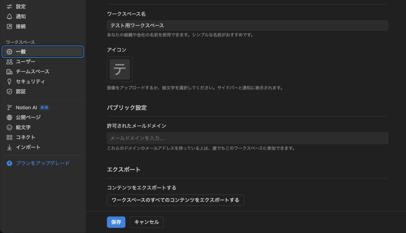Click the building icon beside チームスペース
Screen dimensions: 406x233
10,71
